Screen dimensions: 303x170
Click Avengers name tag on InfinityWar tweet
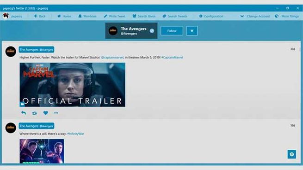[37, 126]
